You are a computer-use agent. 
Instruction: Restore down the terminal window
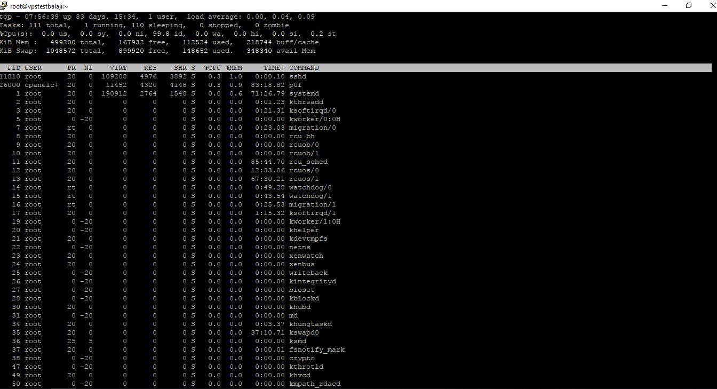[x=689, y=6]
